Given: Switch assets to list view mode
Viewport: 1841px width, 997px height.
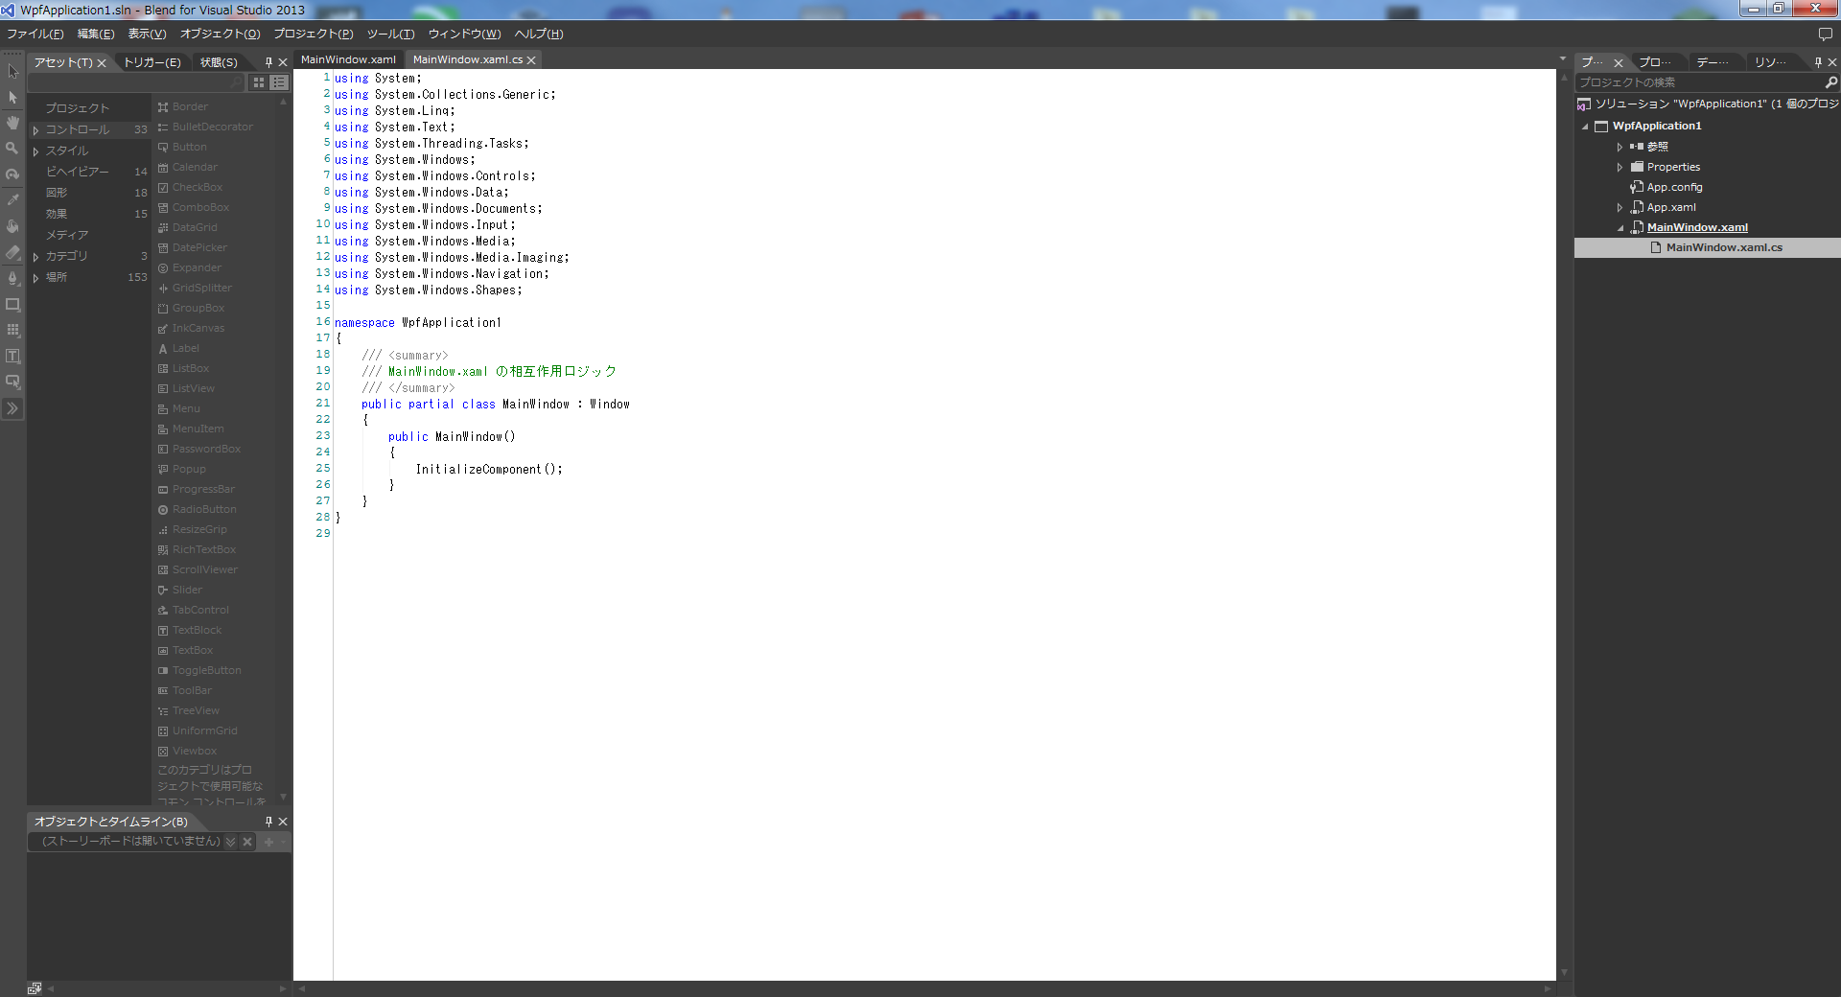Looking at the screenshot, I should [279, 82].
